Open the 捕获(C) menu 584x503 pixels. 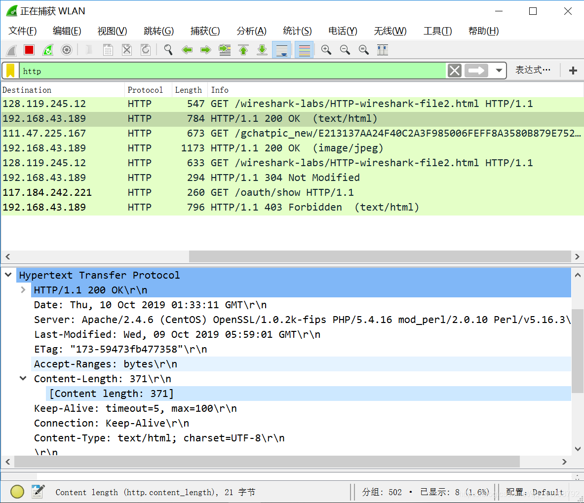tap(205, 31)
